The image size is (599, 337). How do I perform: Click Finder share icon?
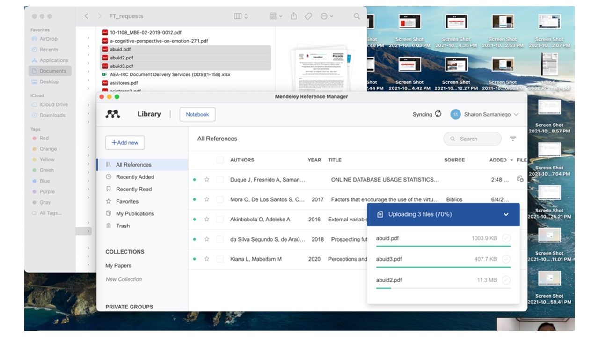[293, 16]
